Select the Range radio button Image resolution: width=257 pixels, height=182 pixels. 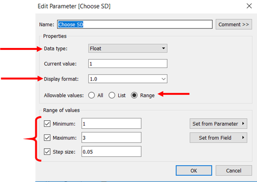click(134, 95)
